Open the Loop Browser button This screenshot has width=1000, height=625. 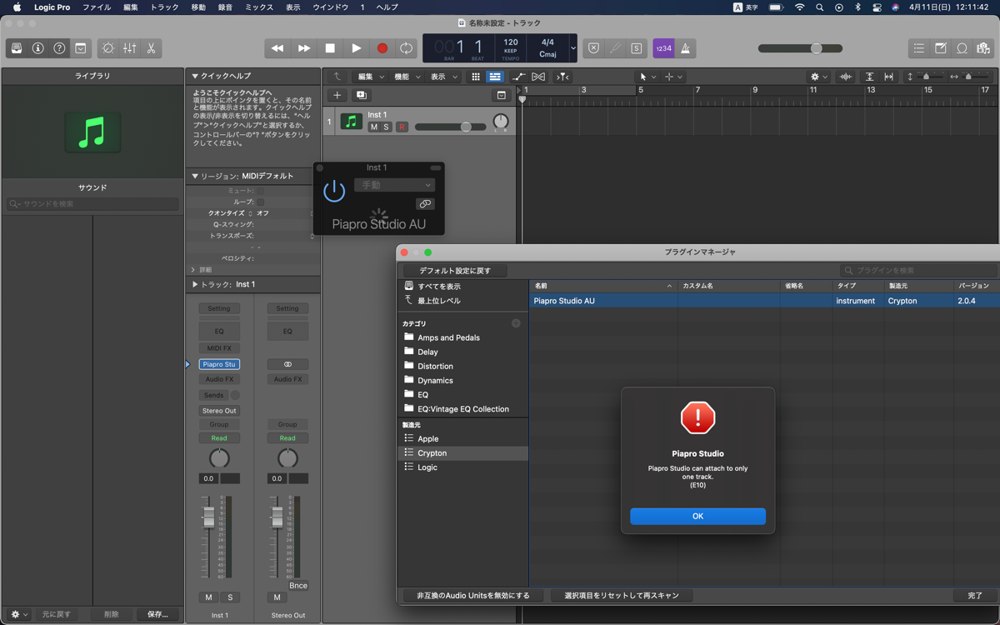(x=962, y=48)
